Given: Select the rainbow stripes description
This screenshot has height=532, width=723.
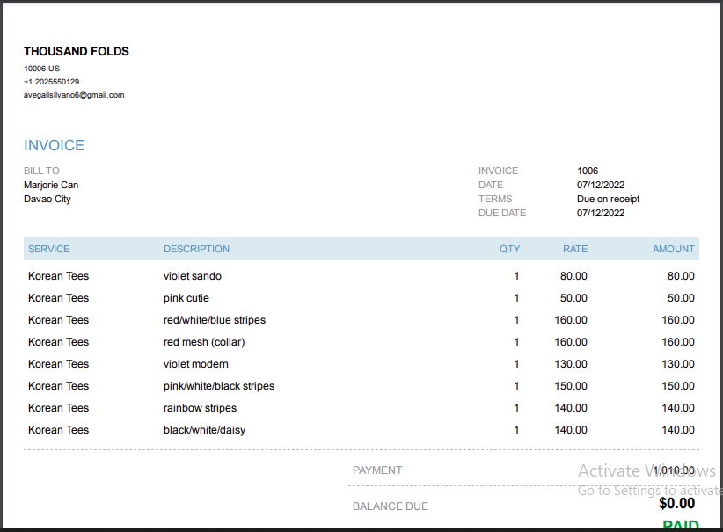Looking at the screenshot, I should tap(201, 408).
